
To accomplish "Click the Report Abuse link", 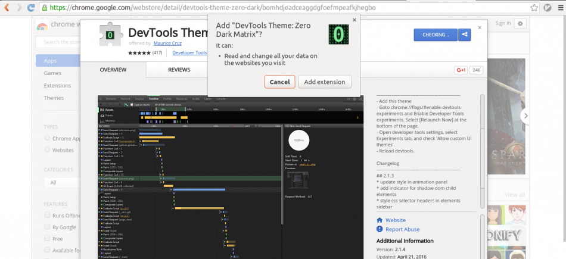I will pyautogui.click(x=403, y=229).
